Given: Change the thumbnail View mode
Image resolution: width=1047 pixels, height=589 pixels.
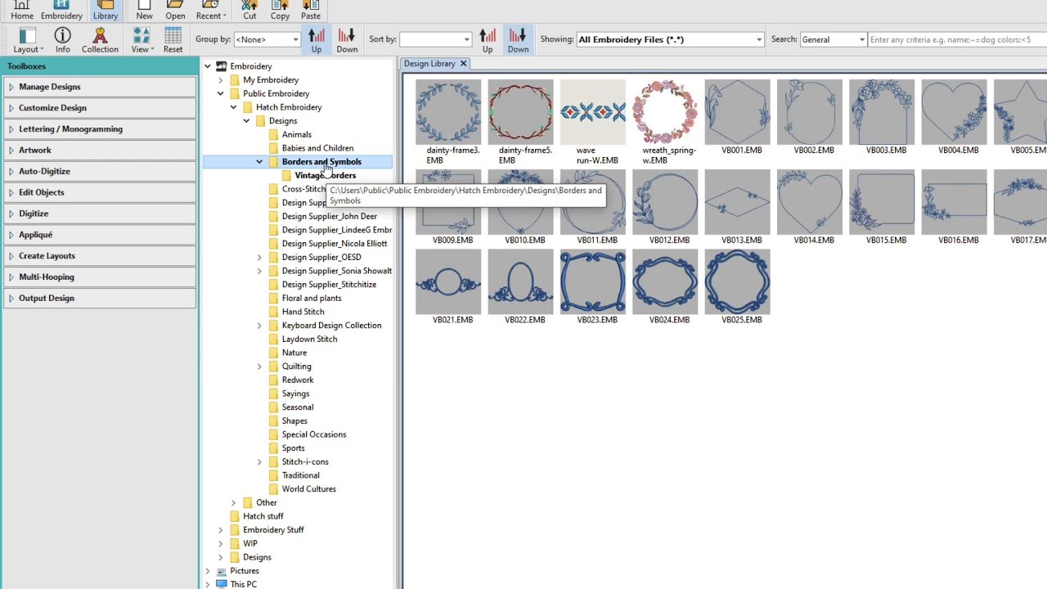Looking at the screenshot, I should [x=142, y=40].
